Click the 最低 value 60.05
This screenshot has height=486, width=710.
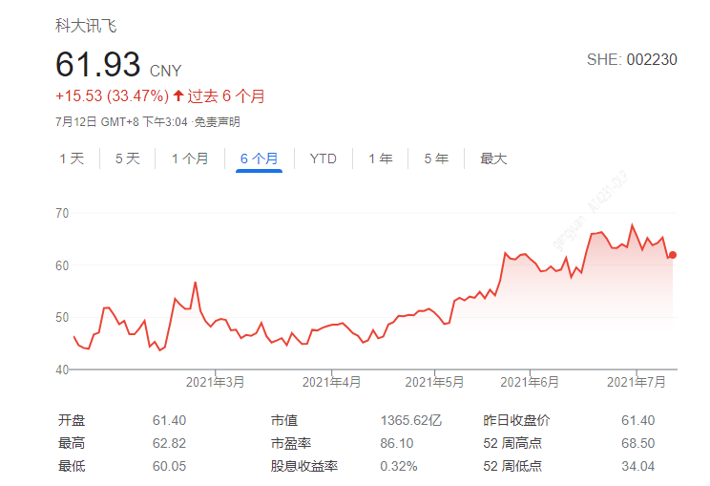[x=169, y=466]
